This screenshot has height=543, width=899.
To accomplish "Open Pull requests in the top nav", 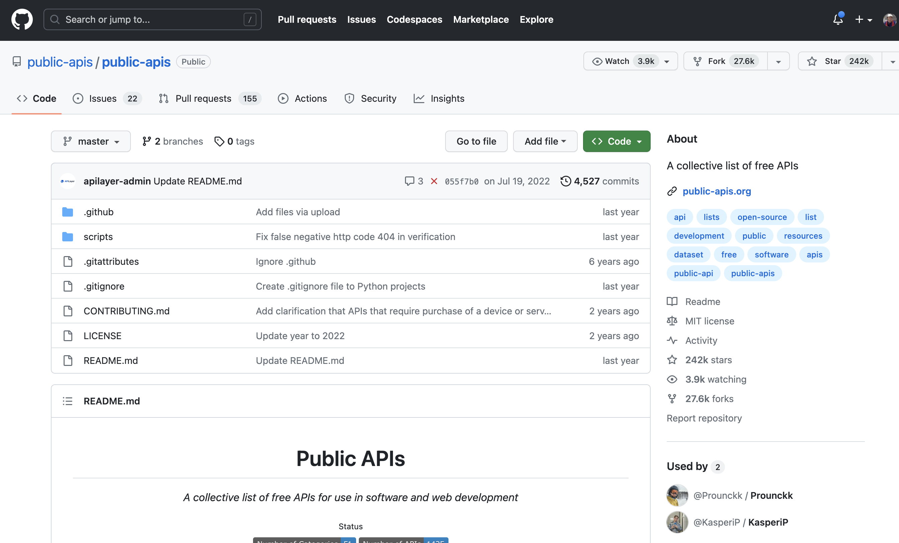I will [x=307, y=19].
